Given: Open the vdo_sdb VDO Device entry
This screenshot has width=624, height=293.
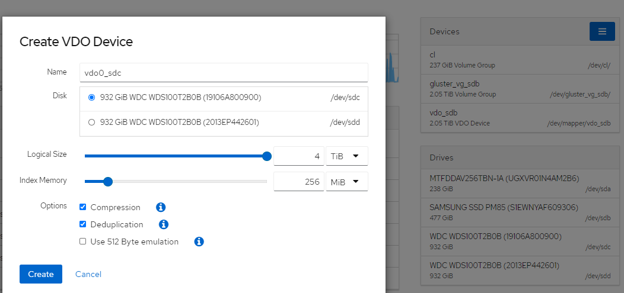Looking at the screenshot, I should pos(520,118).
